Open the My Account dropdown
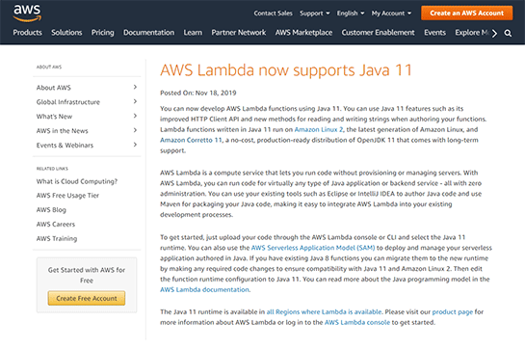The width and height of the screenshot is (525, 349). (391, 13)
